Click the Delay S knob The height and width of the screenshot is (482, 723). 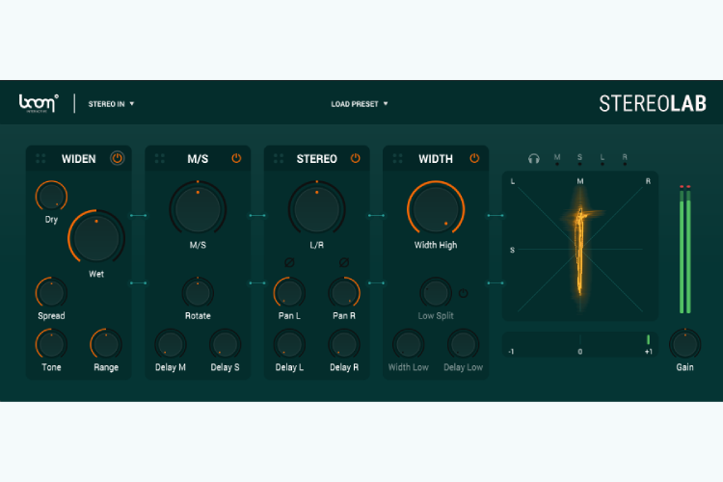coord(225,344)
